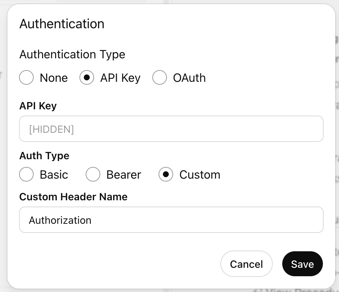This screenshot has height=292, width=339.
Task: Click the Bearer option label text
Action: [x=124, y=175]
